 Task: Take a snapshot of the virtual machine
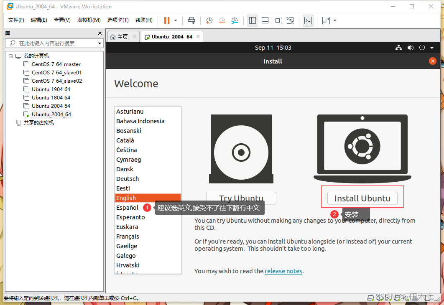pos(209,20)
